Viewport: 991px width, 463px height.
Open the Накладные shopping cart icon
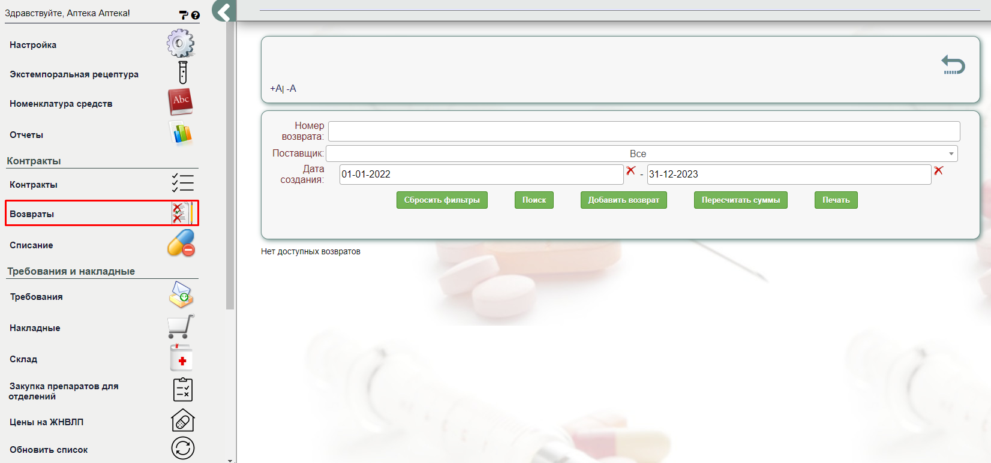[181, 327]
